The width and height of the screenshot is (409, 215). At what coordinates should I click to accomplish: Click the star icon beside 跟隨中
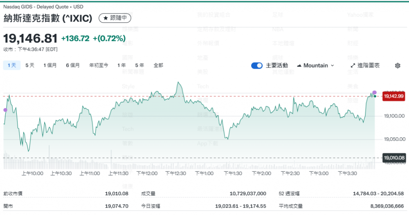pos(106,18)
